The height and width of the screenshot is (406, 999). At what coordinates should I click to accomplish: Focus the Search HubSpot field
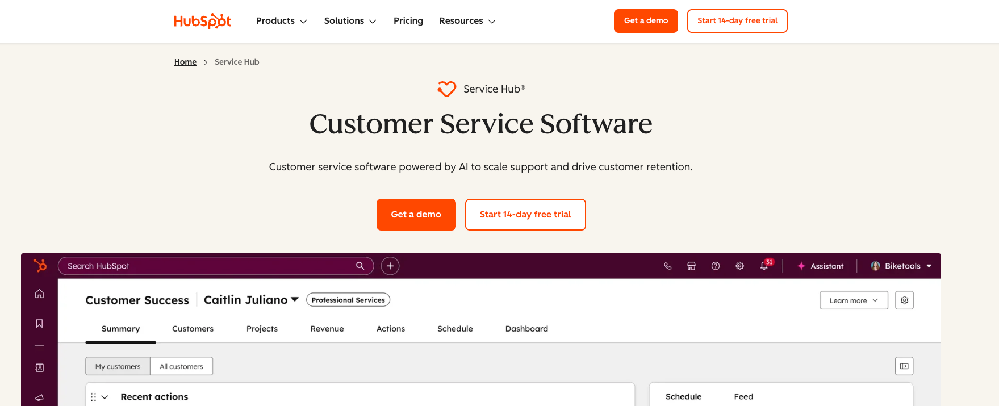[x=216, y=266]
